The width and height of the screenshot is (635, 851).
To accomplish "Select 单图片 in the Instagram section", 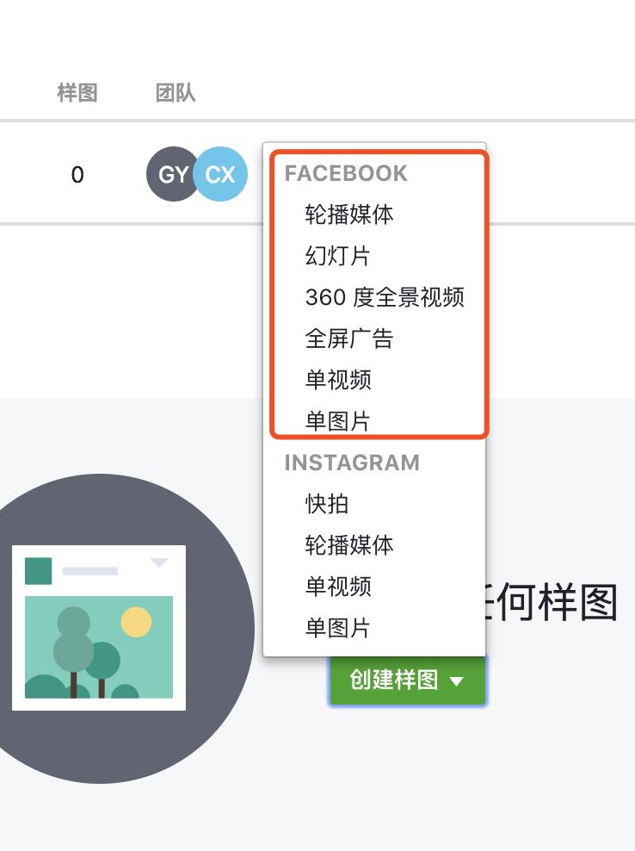I will tap(337, 628).
